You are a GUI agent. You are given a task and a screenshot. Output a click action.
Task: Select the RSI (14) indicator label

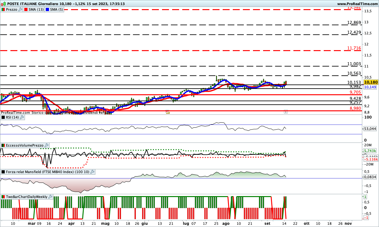click(x=12, y=117)
